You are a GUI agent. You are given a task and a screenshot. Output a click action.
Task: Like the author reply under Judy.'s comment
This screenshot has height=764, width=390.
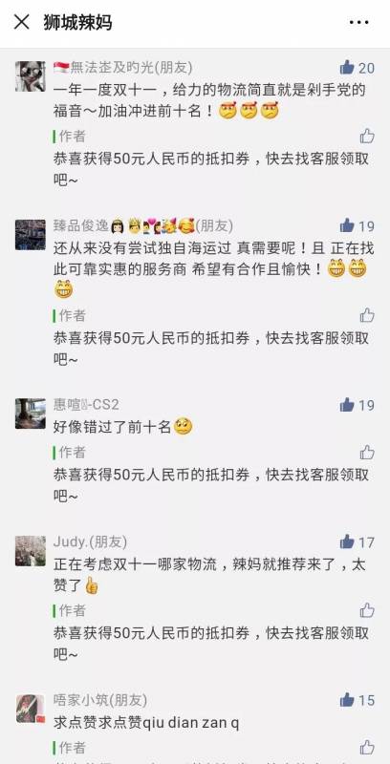367,610
